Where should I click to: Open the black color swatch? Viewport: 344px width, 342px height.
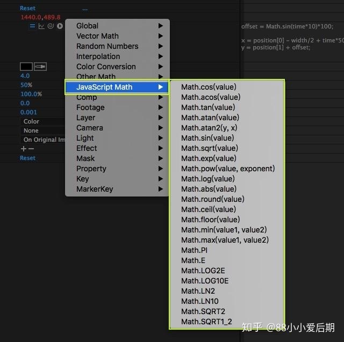(x=26, y=67)
